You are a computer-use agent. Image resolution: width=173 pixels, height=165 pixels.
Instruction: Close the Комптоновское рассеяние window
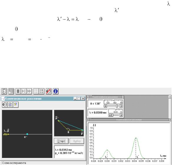(83, 99)
